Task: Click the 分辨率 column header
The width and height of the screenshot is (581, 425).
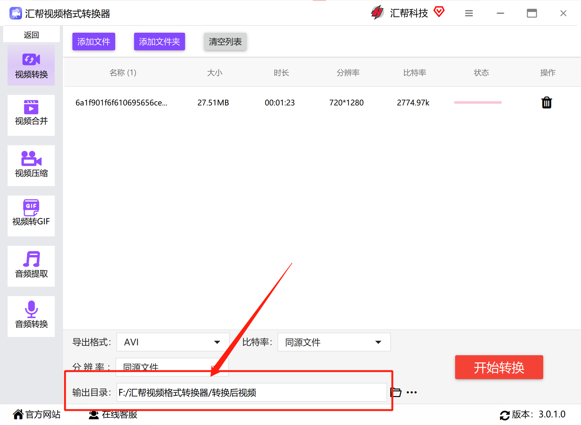Action: (348, 73)
